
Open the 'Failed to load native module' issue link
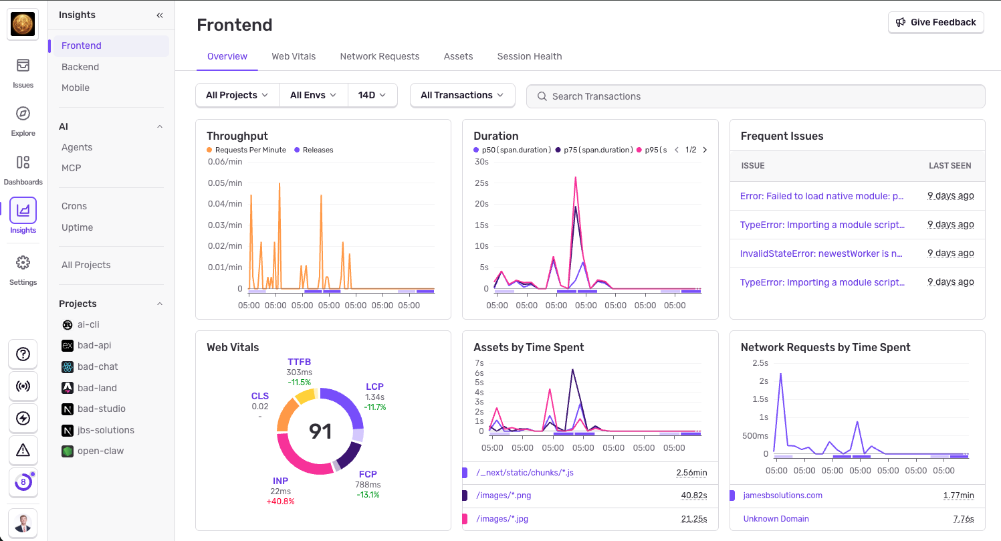pos(822,195)
